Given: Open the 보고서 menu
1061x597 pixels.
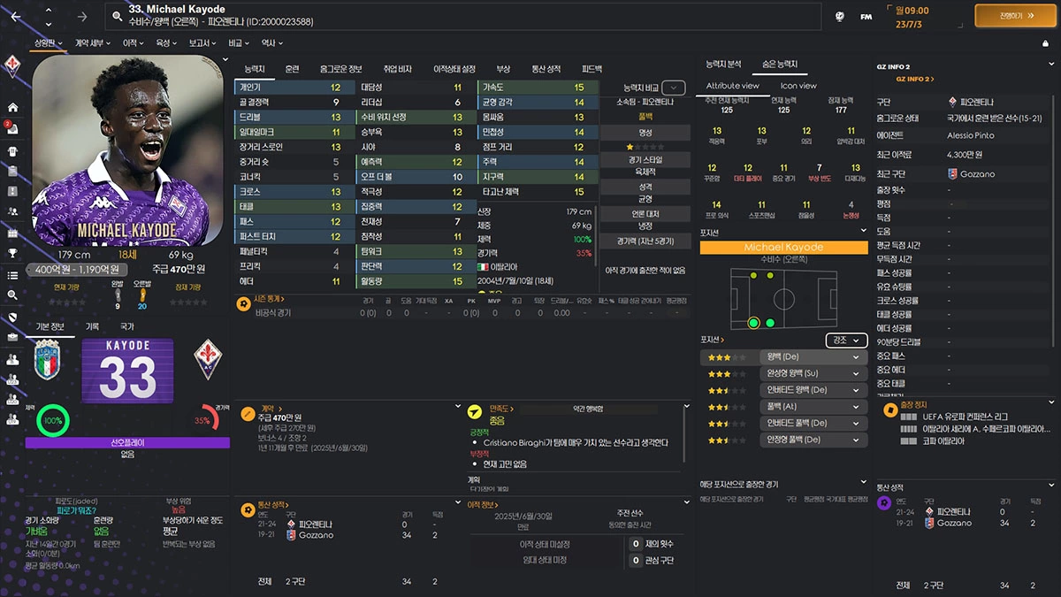Looking at the screenshot, I should coord(202,42).
